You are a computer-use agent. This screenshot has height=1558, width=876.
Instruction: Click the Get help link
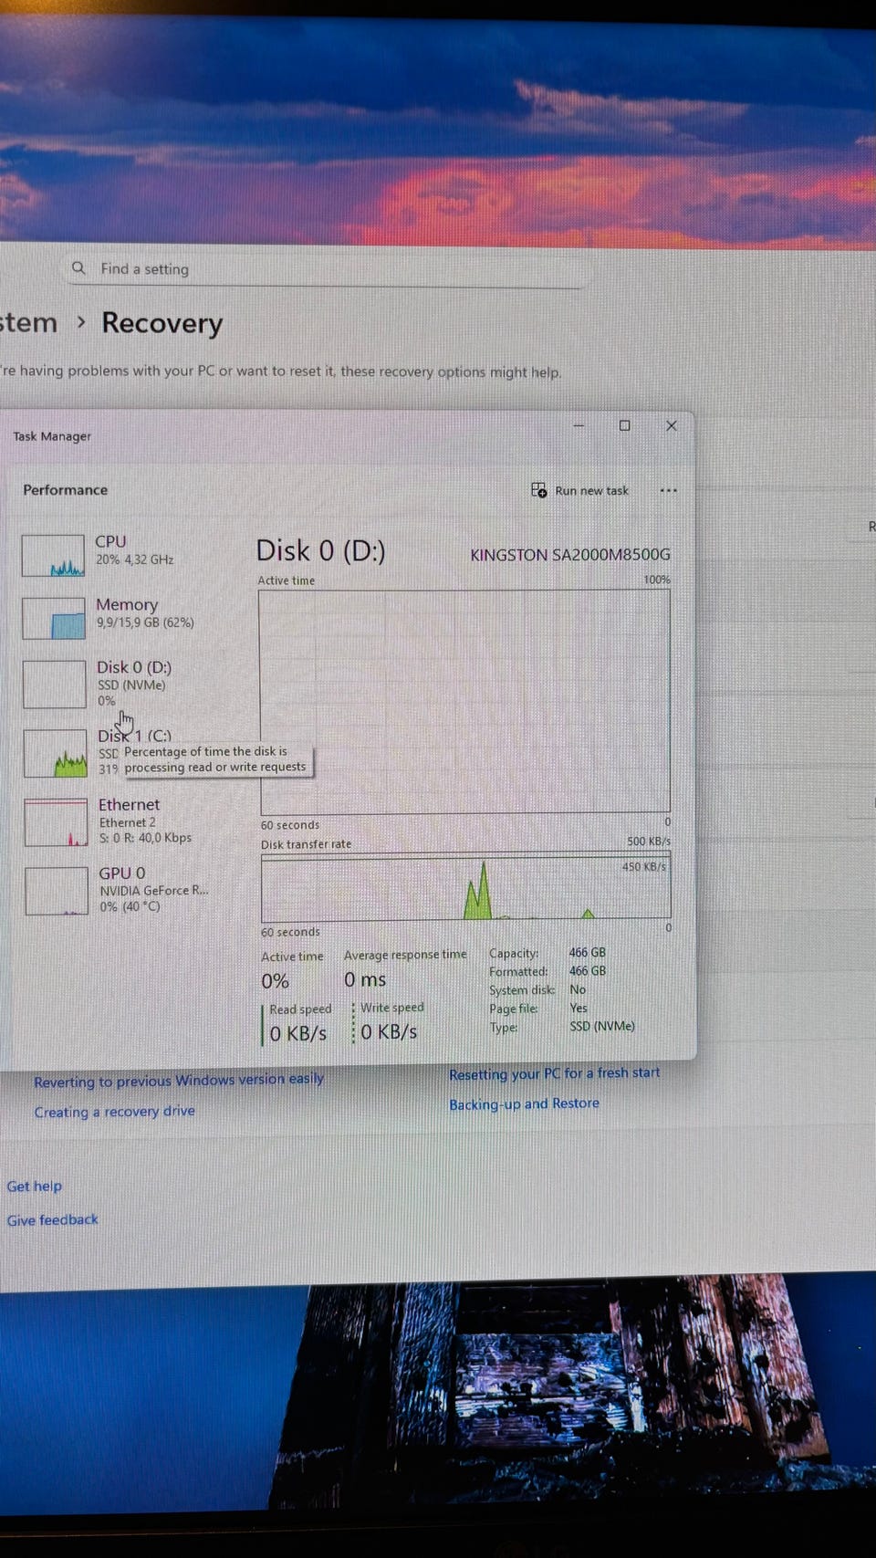pos(35,1187)
